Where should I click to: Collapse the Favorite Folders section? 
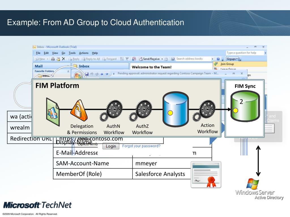pyautogui.click(x=68, y=71)
